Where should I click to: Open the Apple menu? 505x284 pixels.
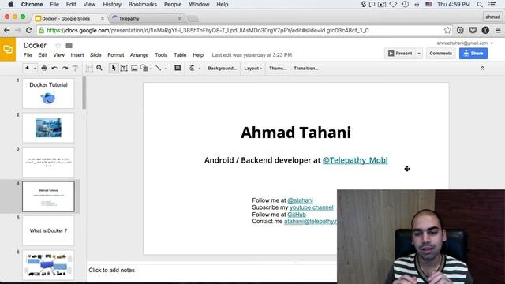(x=10, y=5)
